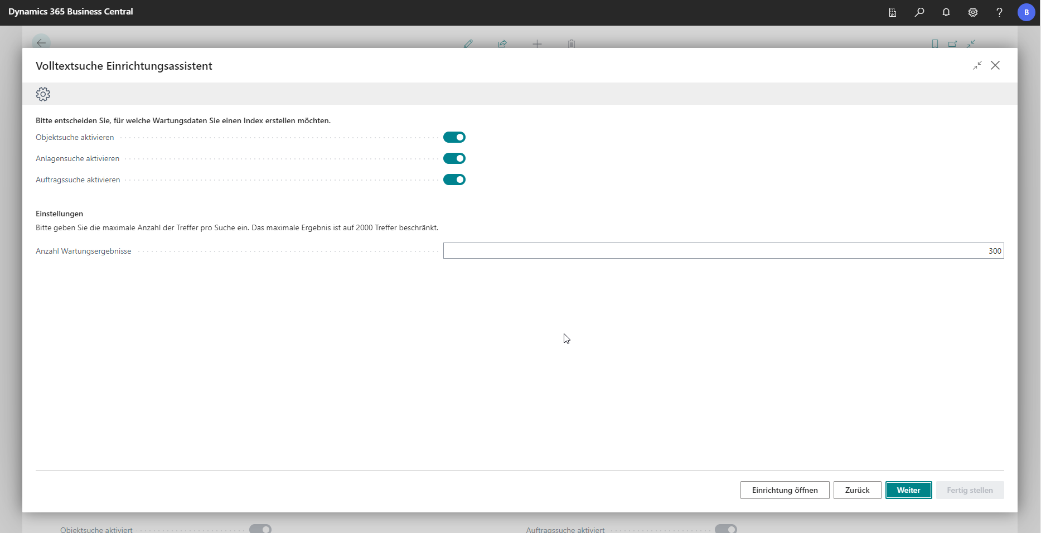The image size is (1041, 533).
Task: Click the back arrow behind the dialog
Action: pyautogui.click(x=41, y=42)
